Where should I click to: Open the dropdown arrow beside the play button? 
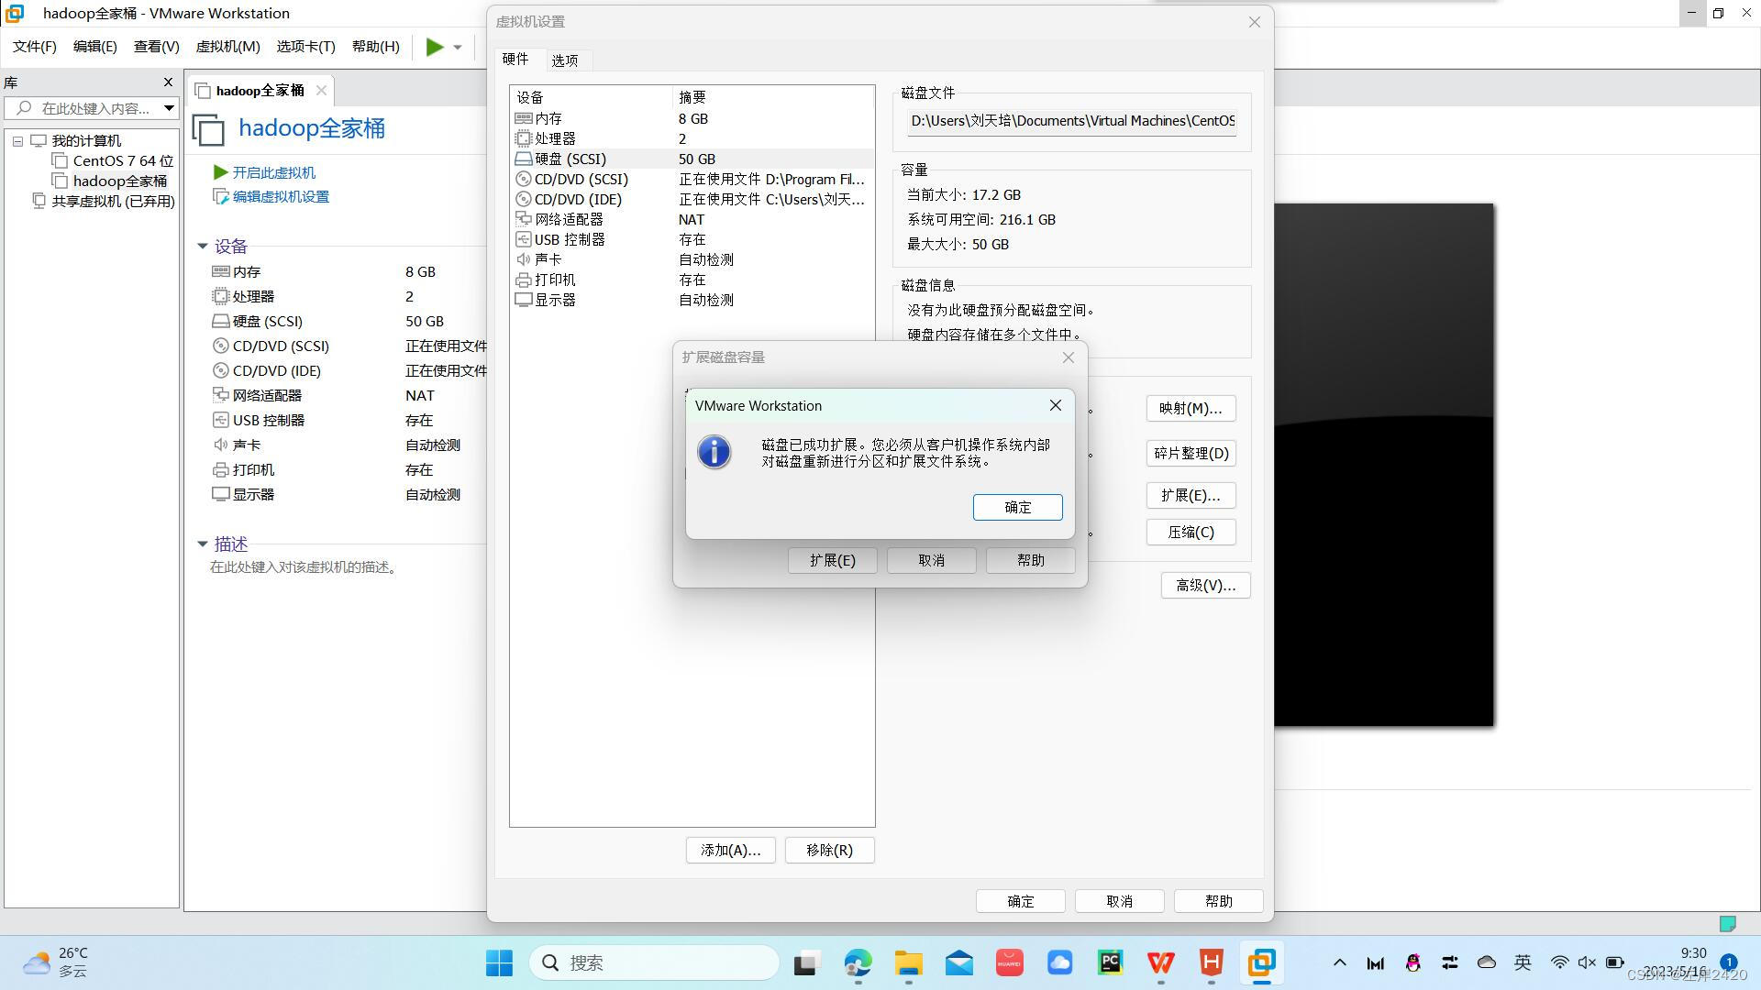tap(458, 48)
